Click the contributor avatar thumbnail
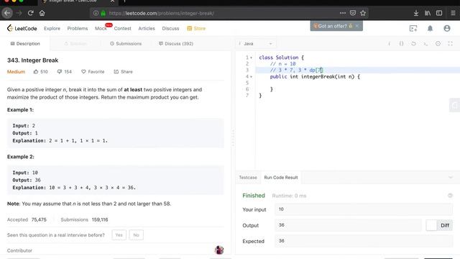460x259 pixels. [219, 250]
